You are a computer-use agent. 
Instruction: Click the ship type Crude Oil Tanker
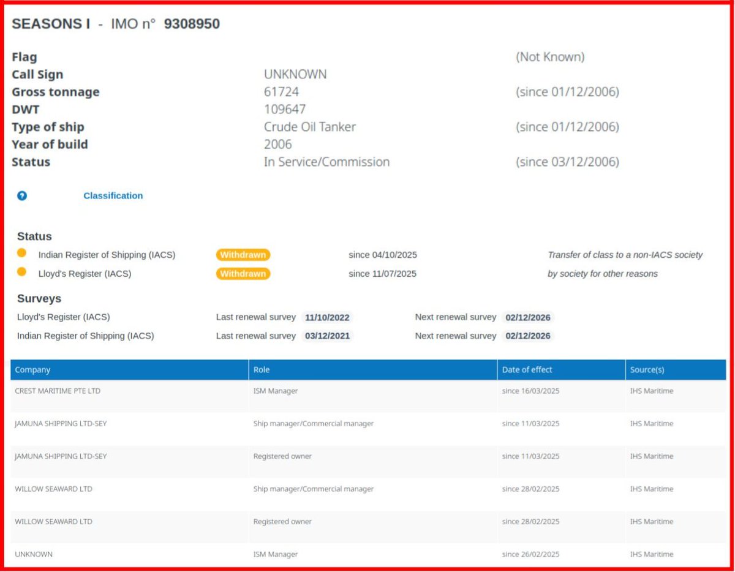[310, 127]
